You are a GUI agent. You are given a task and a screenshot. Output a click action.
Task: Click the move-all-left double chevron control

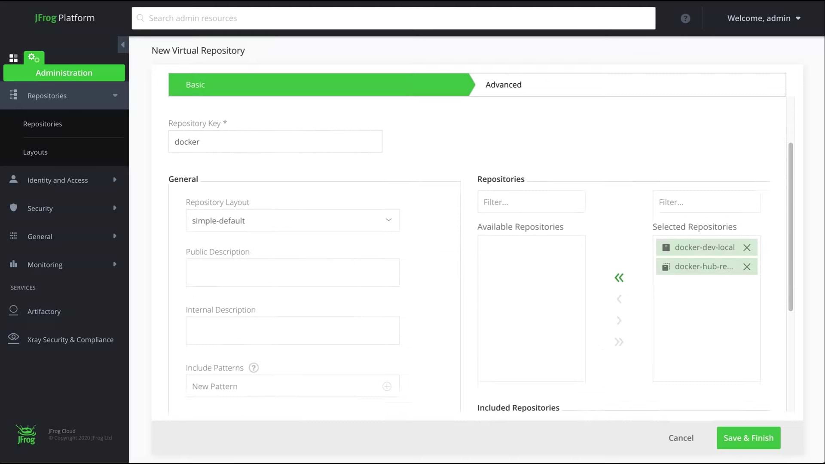coord(619,277)
